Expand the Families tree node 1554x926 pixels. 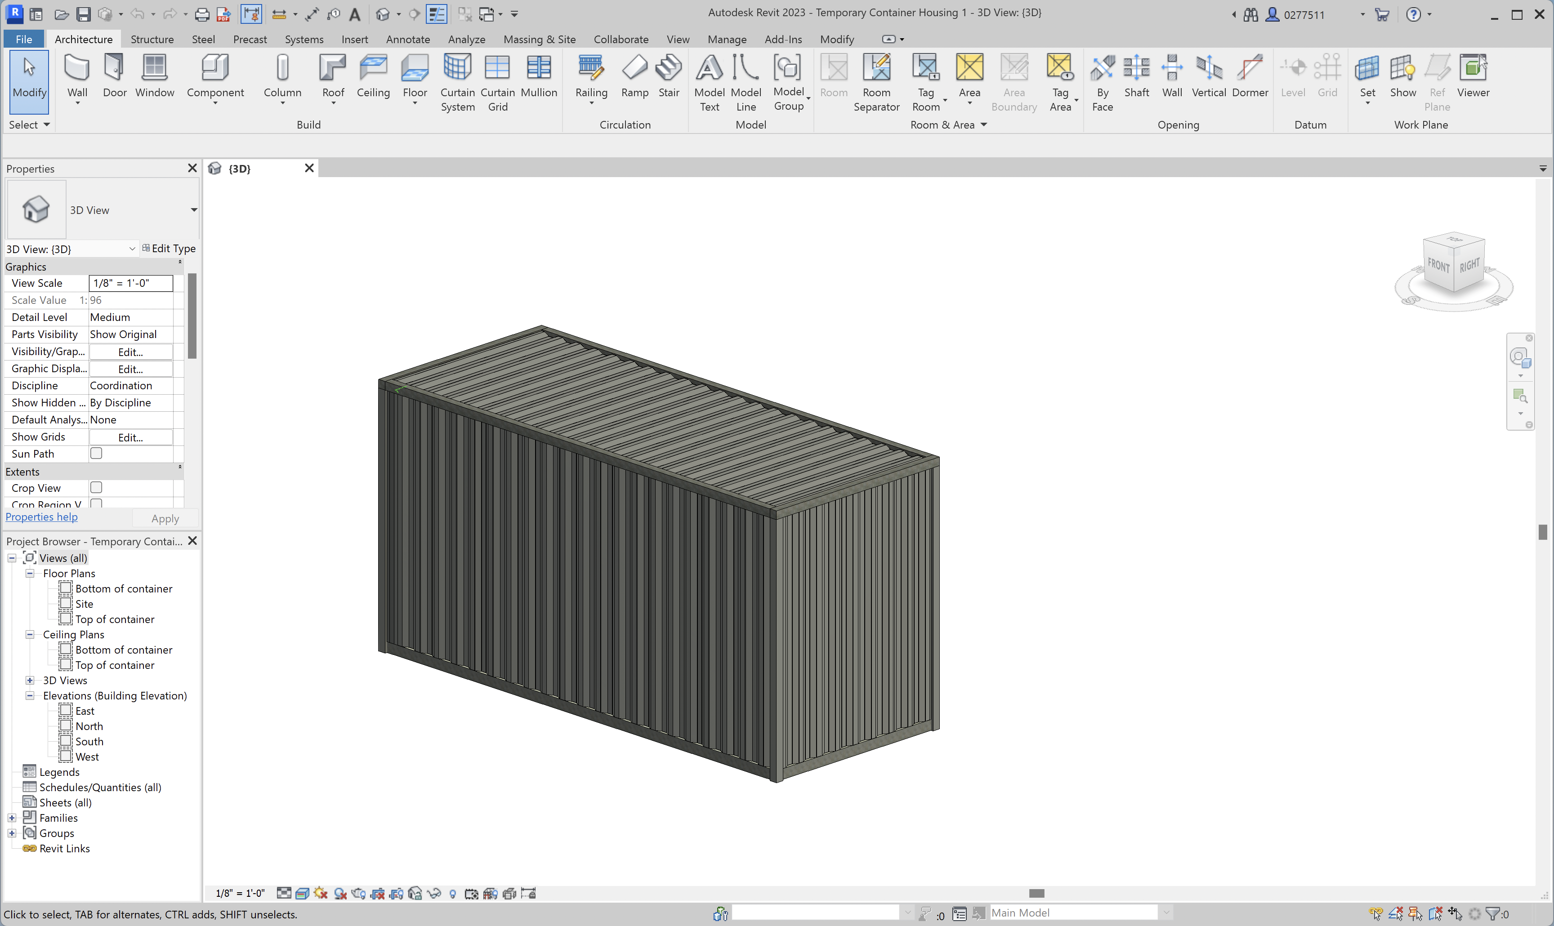(12, 817)
